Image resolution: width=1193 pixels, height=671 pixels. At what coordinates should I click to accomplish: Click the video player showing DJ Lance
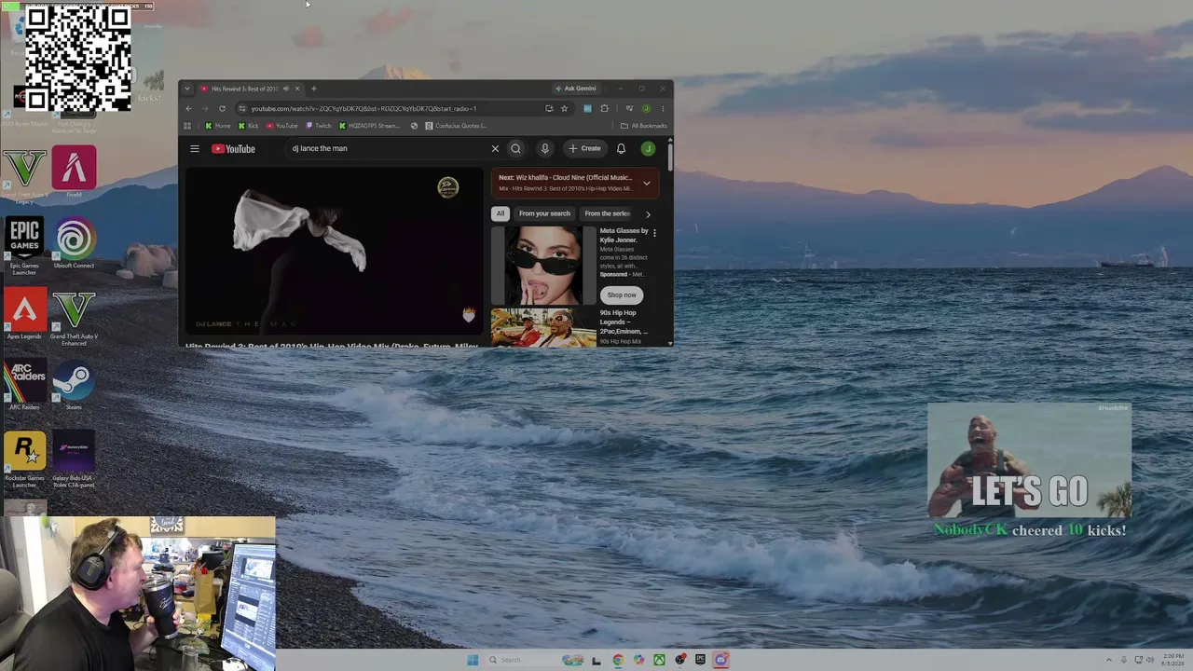click(334, 250)
